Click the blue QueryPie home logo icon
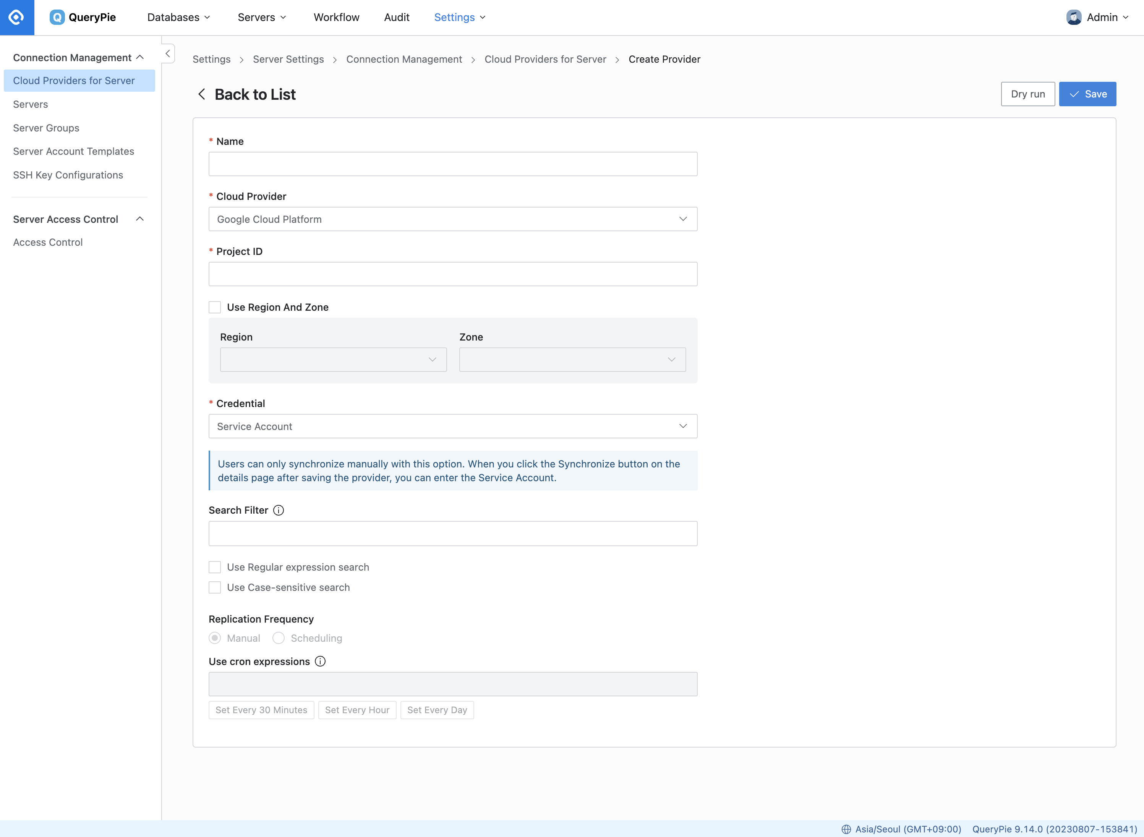The width and height of the screenshot is (1144, 837). pos(17,17)
